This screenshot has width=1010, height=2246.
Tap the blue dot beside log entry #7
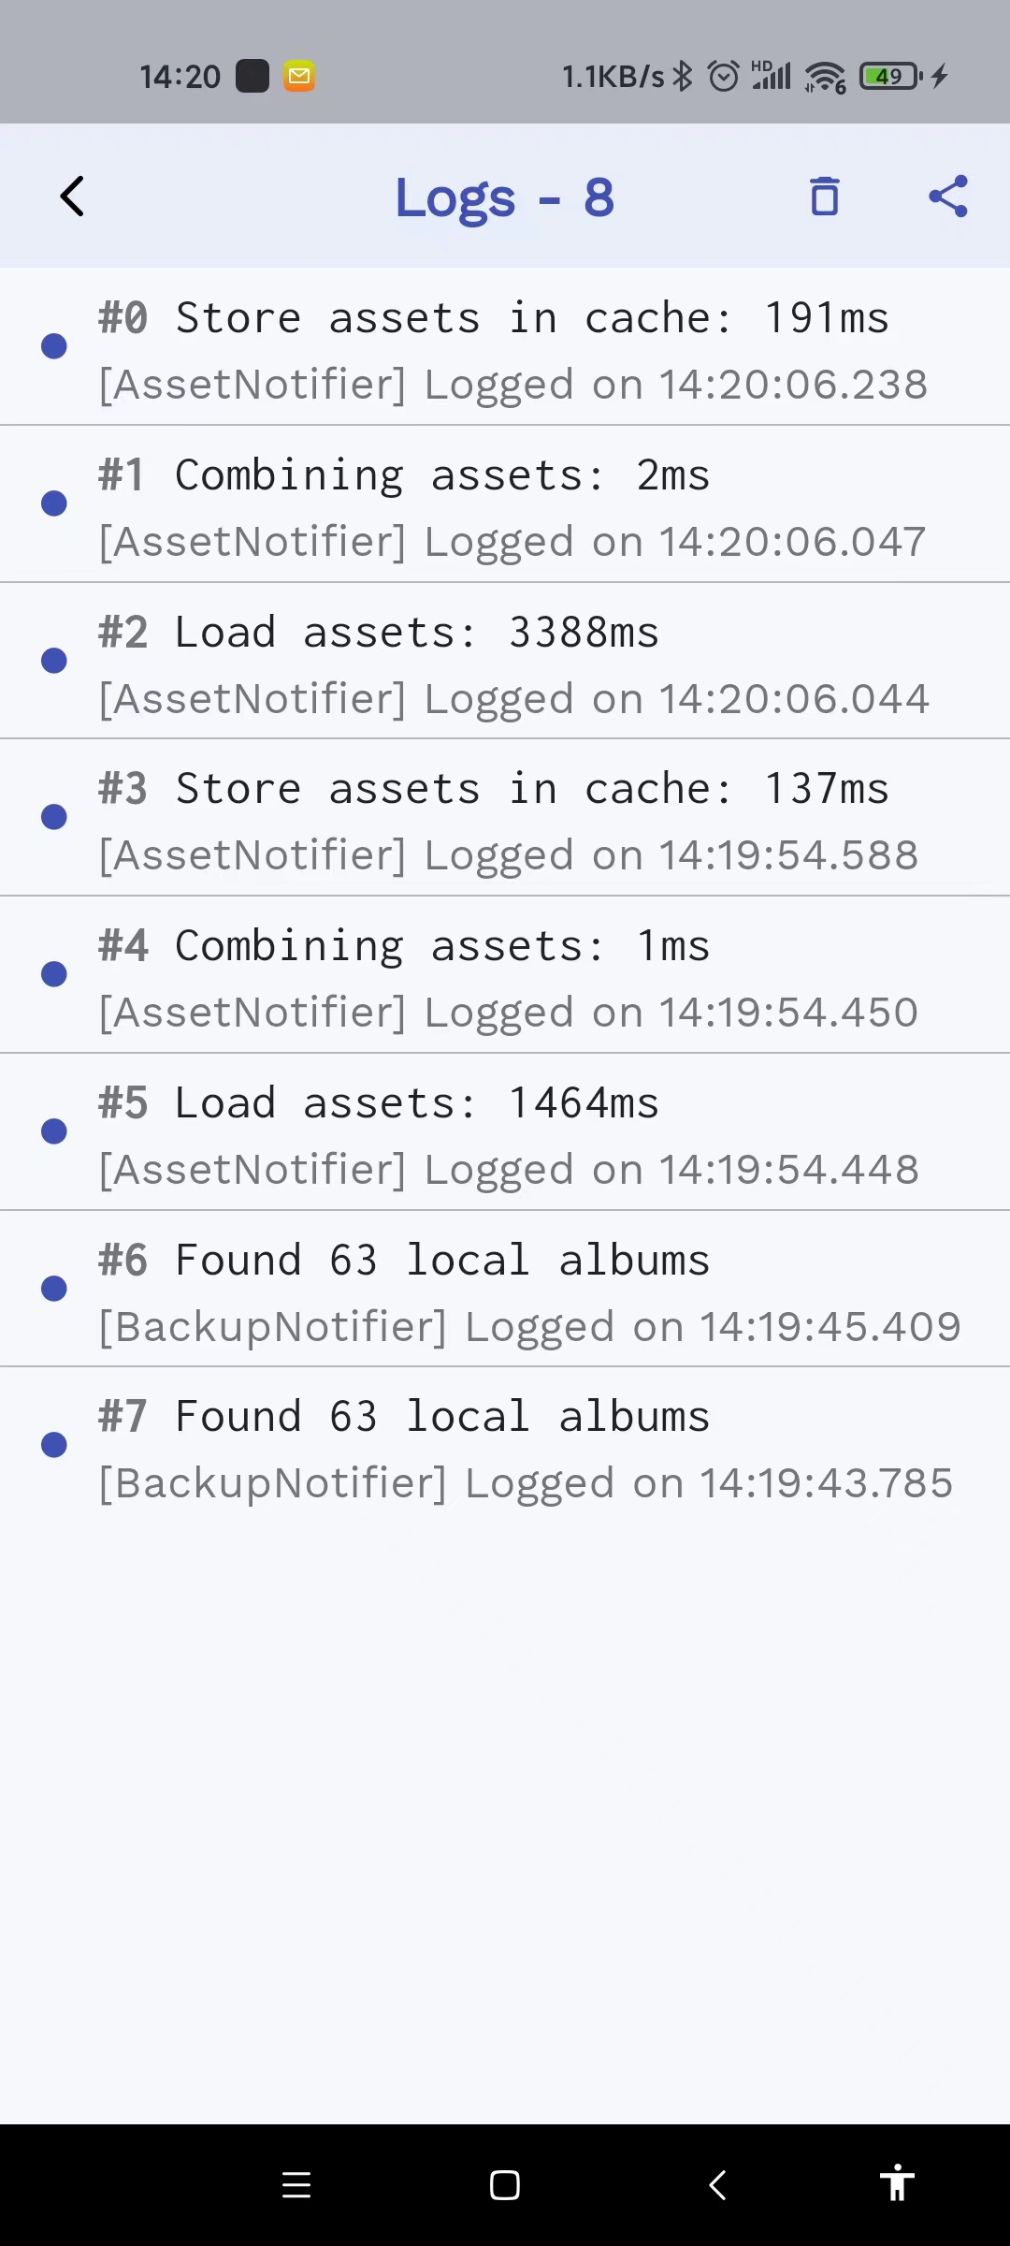pyautogui.click(x=53, y=1444)
